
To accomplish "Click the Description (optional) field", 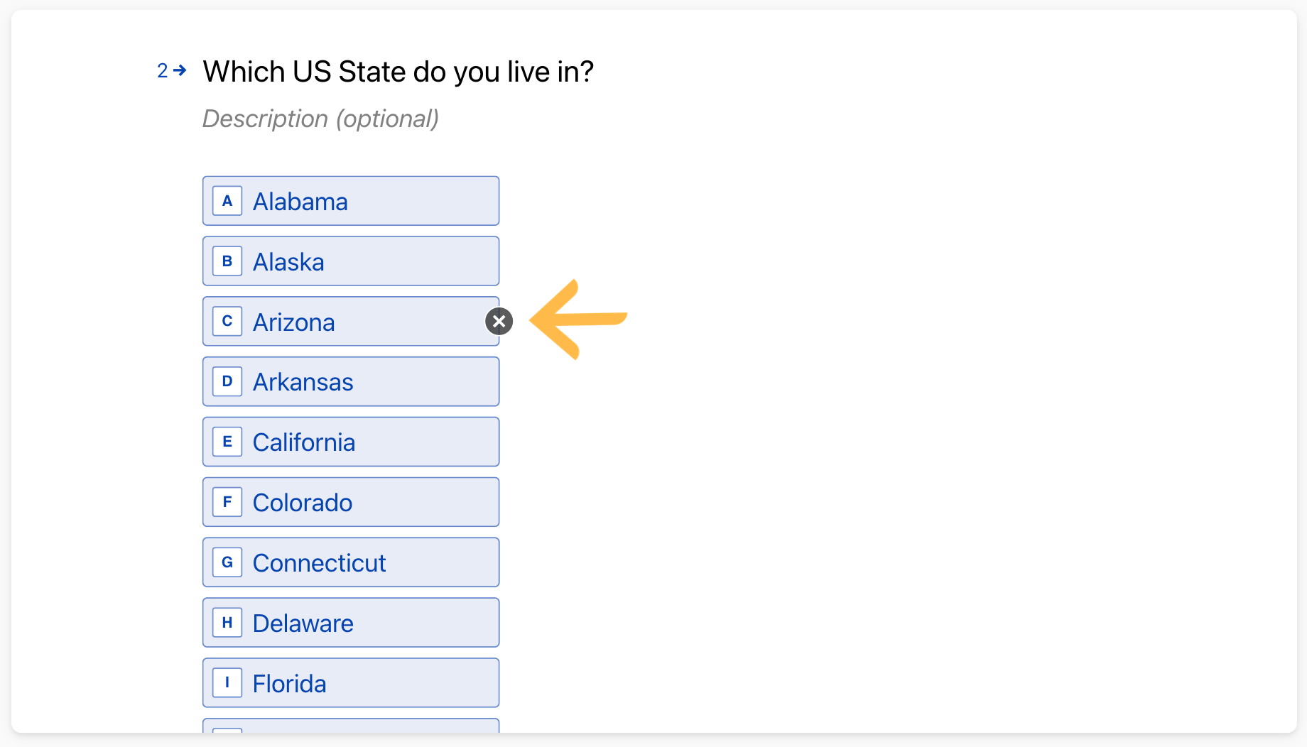I will coord(321,119).
